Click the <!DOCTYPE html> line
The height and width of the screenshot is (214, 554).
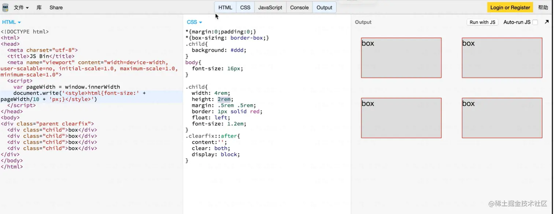click(x=25, y=32)
